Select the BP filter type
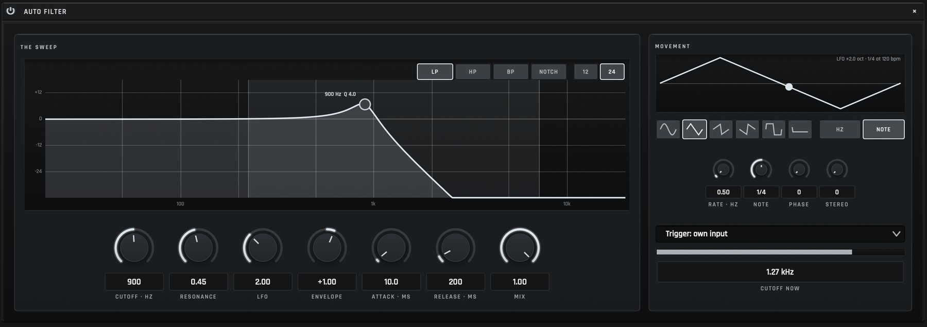This screenshot has height=327, width=927. point(511,72)
